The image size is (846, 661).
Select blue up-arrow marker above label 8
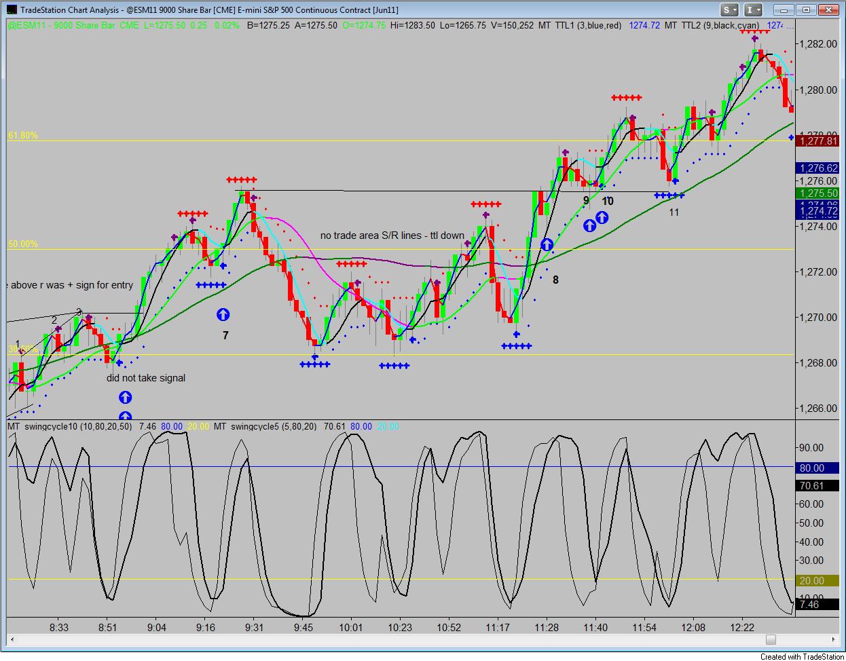pos(547,245)
